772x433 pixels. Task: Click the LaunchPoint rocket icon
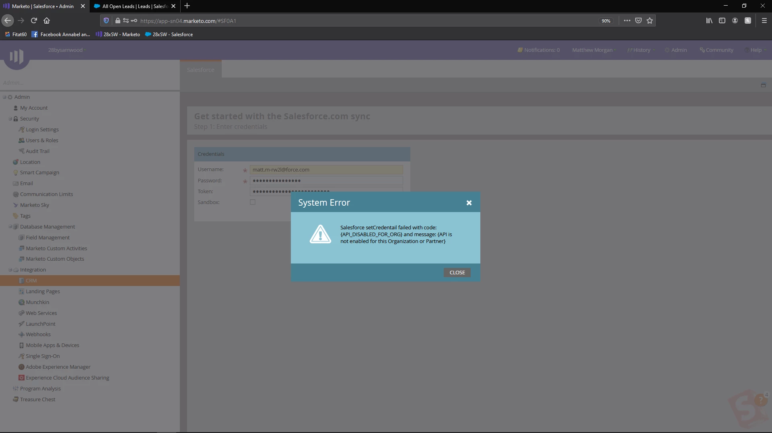pyautogui.click(x=21, y=324)
